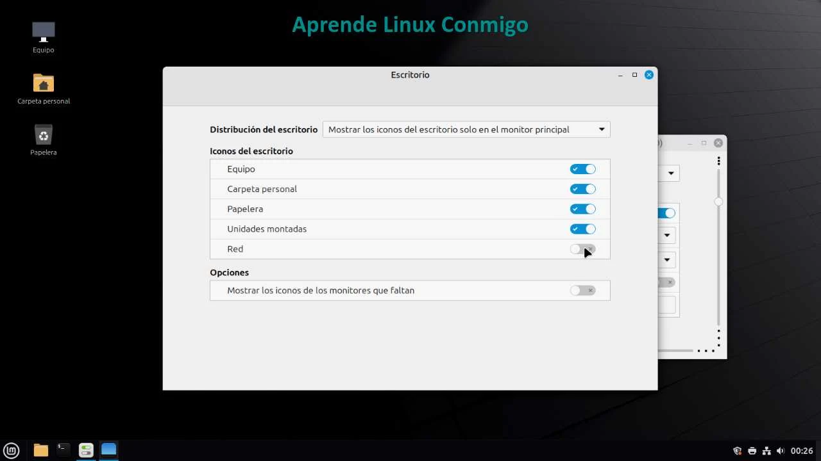Disable the Equipo desktop icon switch
The width and height of the screenshot is (821, 461).
pos(583,169)
